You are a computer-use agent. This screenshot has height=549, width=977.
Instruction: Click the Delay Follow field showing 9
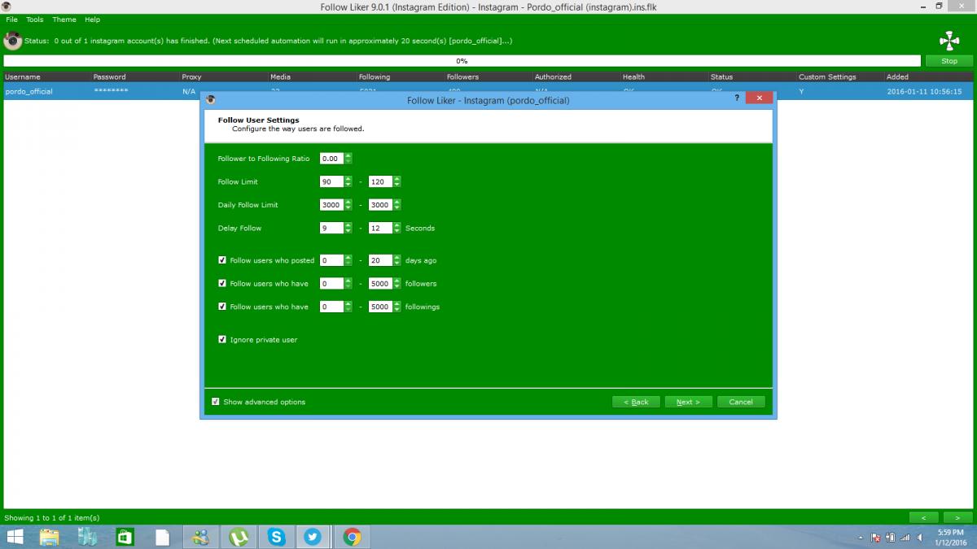(x=332, y=228)
